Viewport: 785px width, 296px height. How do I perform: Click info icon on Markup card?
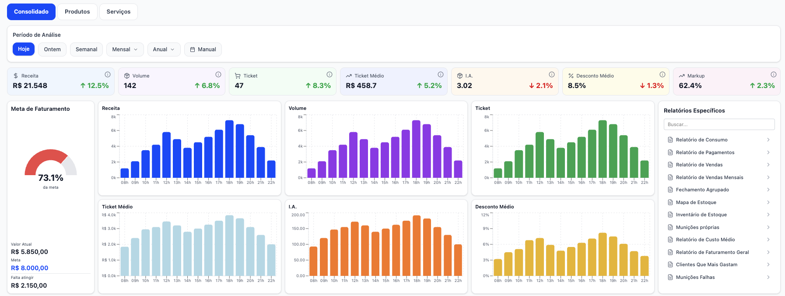pyautogui.click(x=774, y=74)
